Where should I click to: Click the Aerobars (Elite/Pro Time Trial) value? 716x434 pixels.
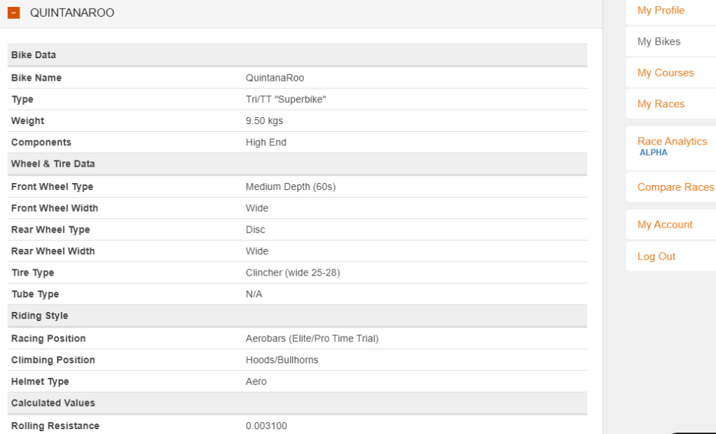point(312,339)
